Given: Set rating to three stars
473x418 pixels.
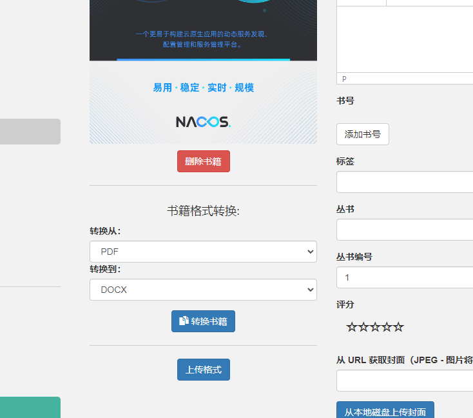Looking at the screenshot, I should pyautogui.click(x=375, y=327).
